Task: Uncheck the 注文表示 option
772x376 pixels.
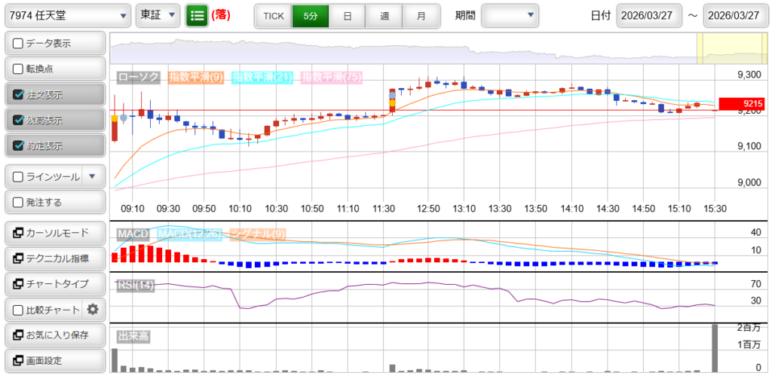Action: pyautogui.click(x=19, y=95)
